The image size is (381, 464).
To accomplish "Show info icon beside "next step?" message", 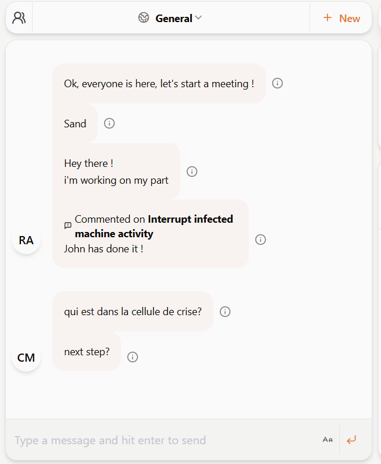I will tap(133, 357).
